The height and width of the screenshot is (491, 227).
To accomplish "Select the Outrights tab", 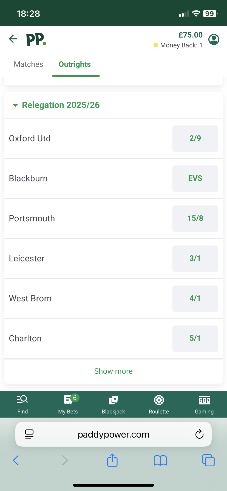I will pos(75,64).
